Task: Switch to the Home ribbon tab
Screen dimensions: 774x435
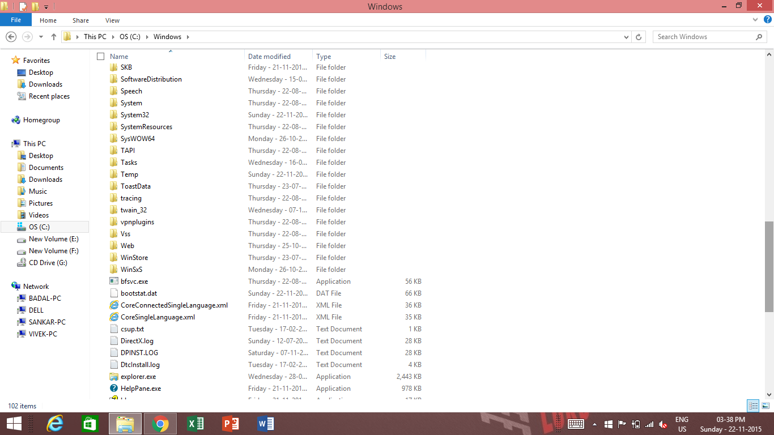Action: coord(48,20)
